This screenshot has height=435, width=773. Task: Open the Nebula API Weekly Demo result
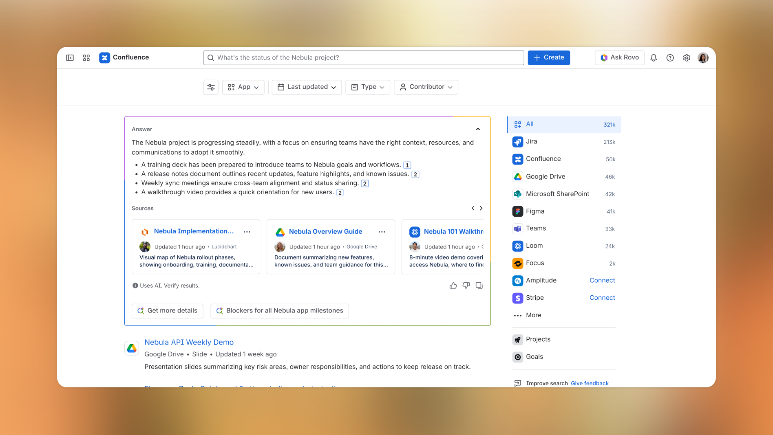coord(189,343)
